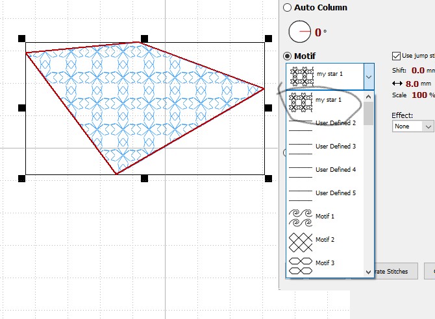Click the Scale value 100 %

[x=419, y=95]
